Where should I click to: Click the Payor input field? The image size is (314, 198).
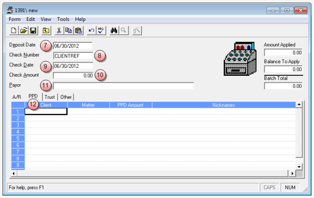coord(124,86)
